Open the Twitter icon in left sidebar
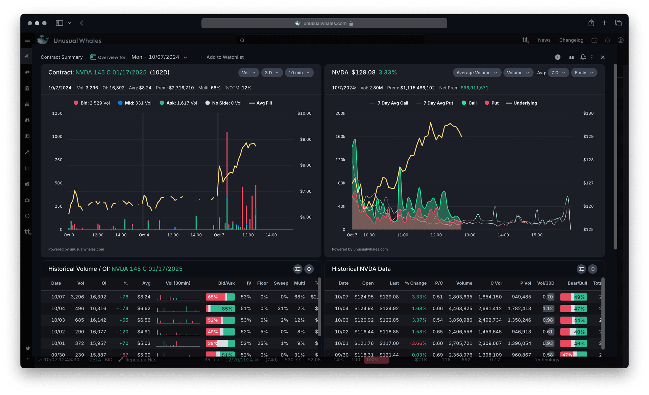The height and width of the screenshot is (395, 649). (28, 348)
